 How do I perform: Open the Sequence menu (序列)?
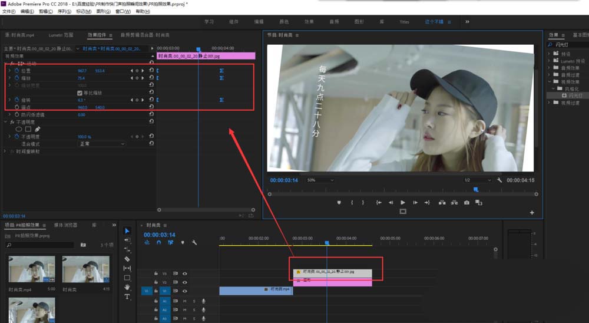64,12
